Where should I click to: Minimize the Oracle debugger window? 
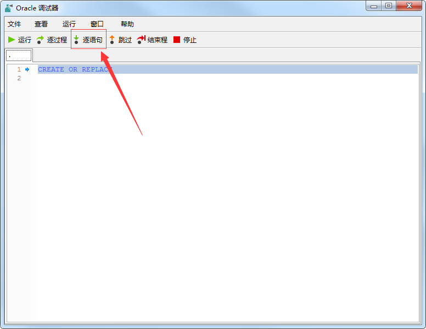[x=374, y=6]
